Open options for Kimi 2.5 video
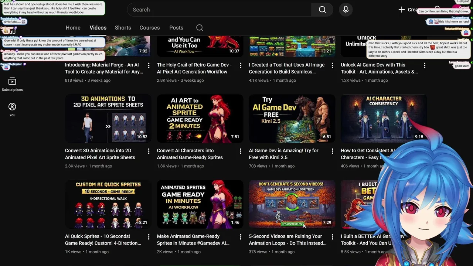 pyautogui.click(x=332, y=151)
